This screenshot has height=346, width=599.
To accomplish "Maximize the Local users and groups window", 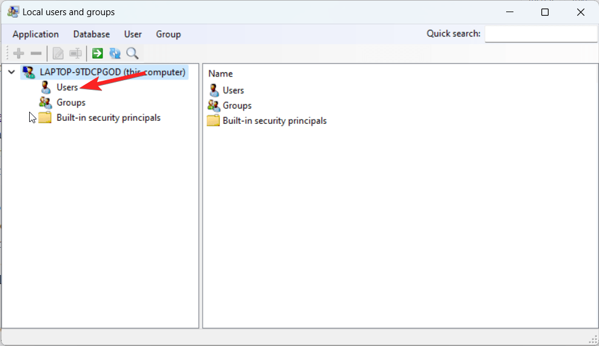I will click(x=545, y=12).
